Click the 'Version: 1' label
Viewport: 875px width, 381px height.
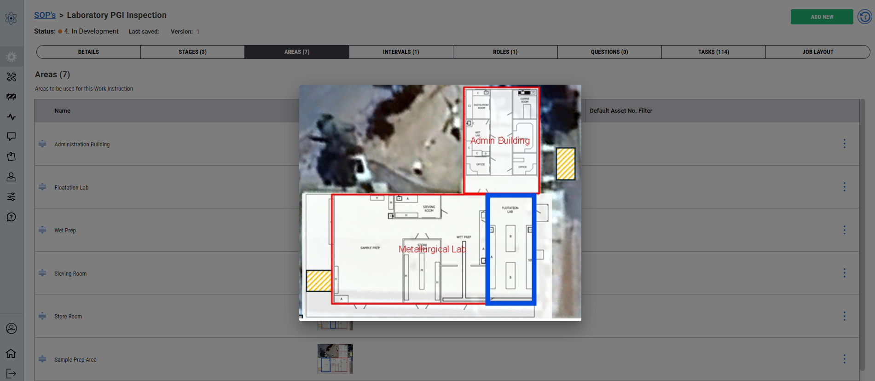point(185,32)
